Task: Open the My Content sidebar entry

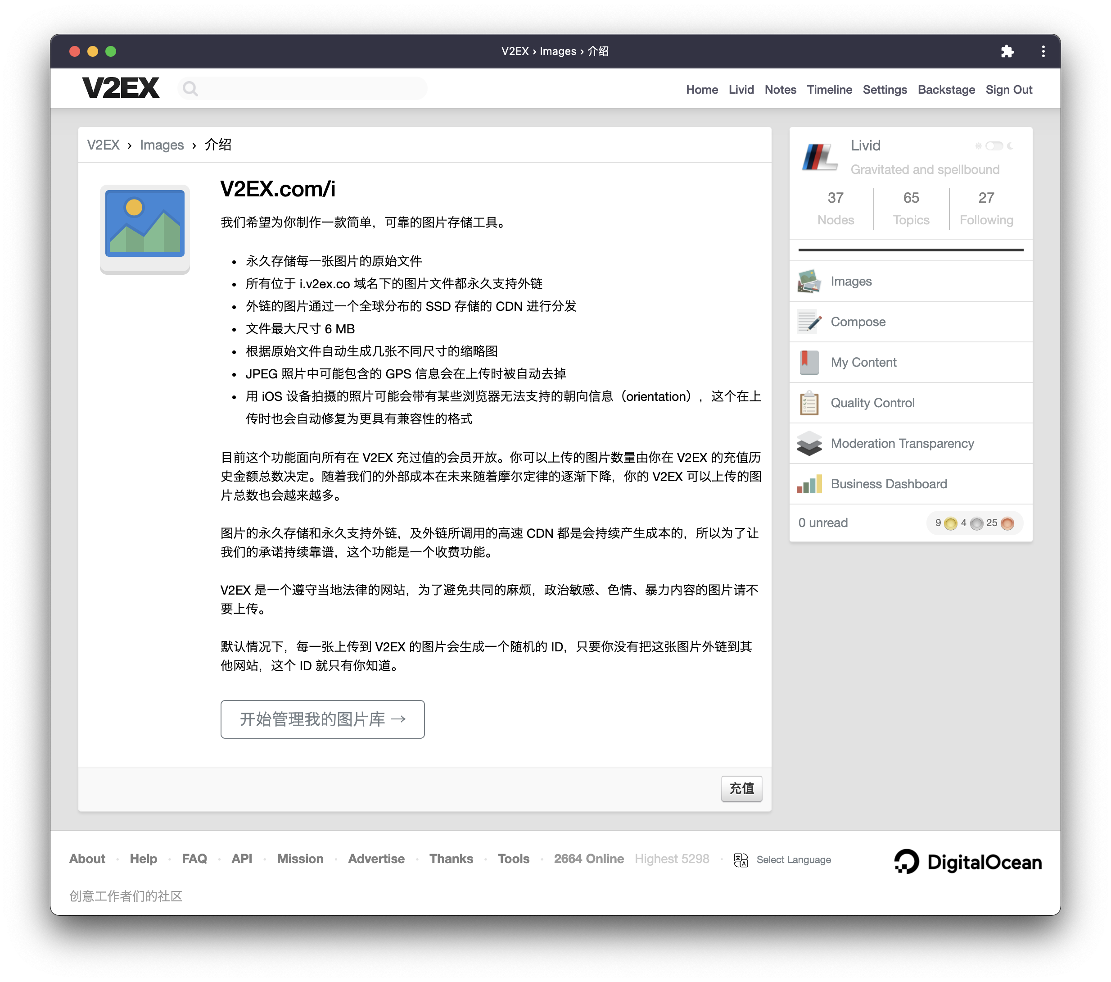Action: point(911,362)
